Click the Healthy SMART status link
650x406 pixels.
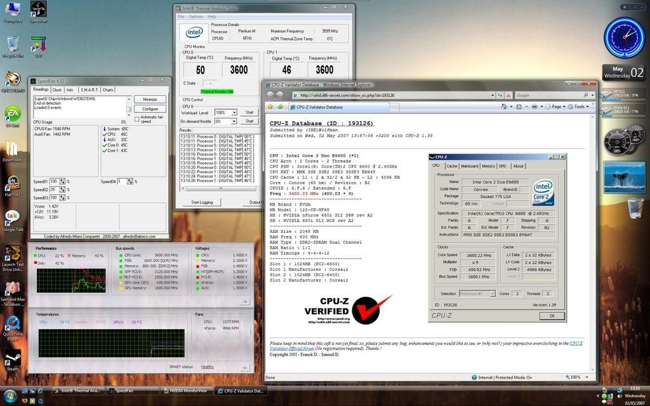(208, 367)
